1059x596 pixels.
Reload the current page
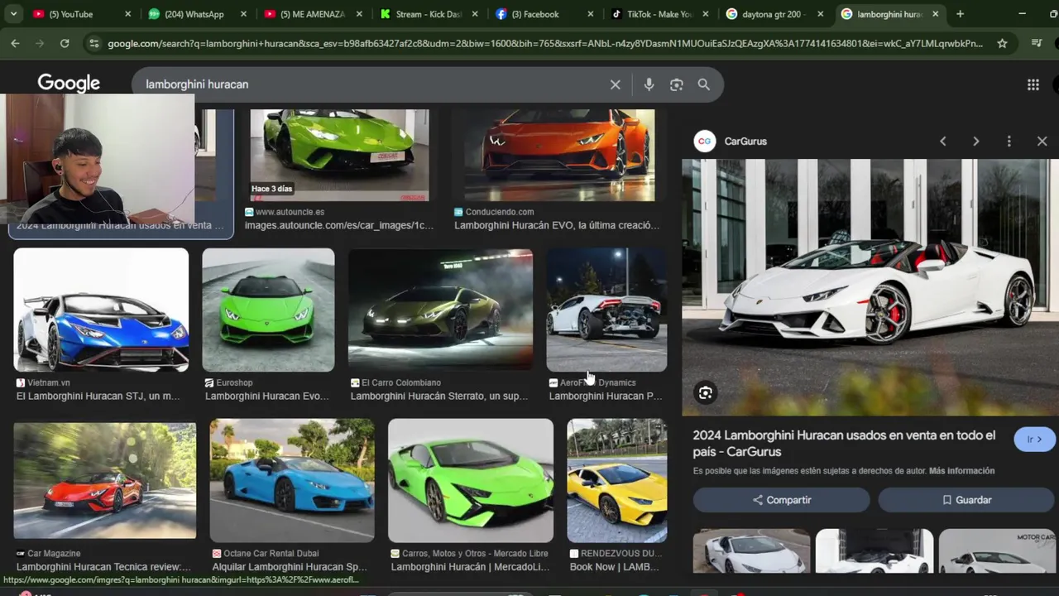click(x=65, y=43)
